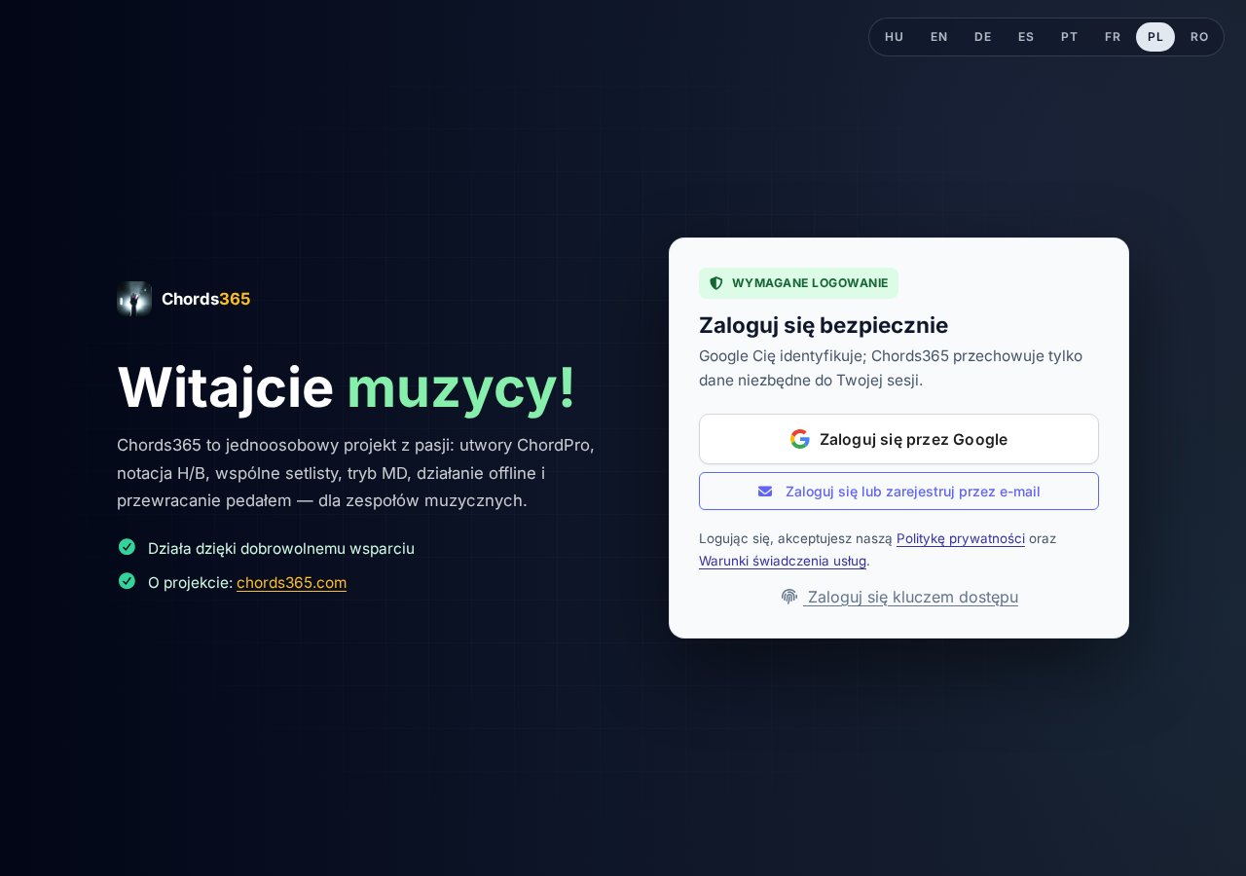
Task: Open the Warunki świadczenia usług link
Action: [x=783, y=561]
